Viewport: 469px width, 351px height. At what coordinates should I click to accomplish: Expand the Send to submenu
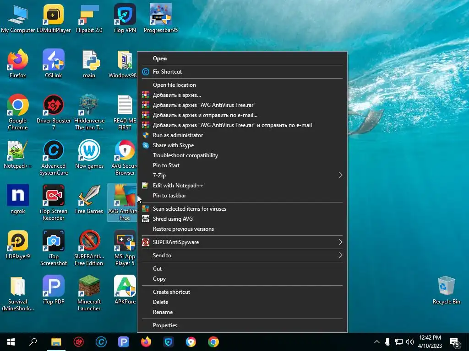[340, 255]
